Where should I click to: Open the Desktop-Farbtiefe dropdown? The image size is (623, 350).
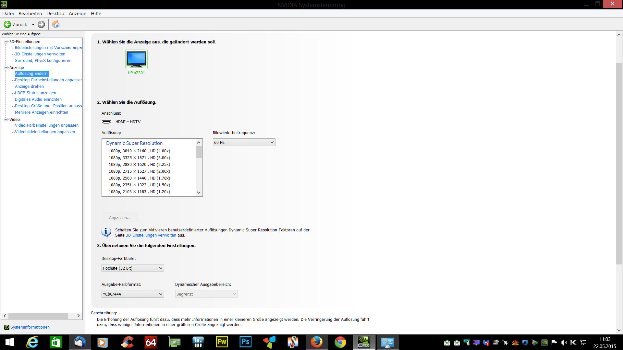tap(133, 268)
